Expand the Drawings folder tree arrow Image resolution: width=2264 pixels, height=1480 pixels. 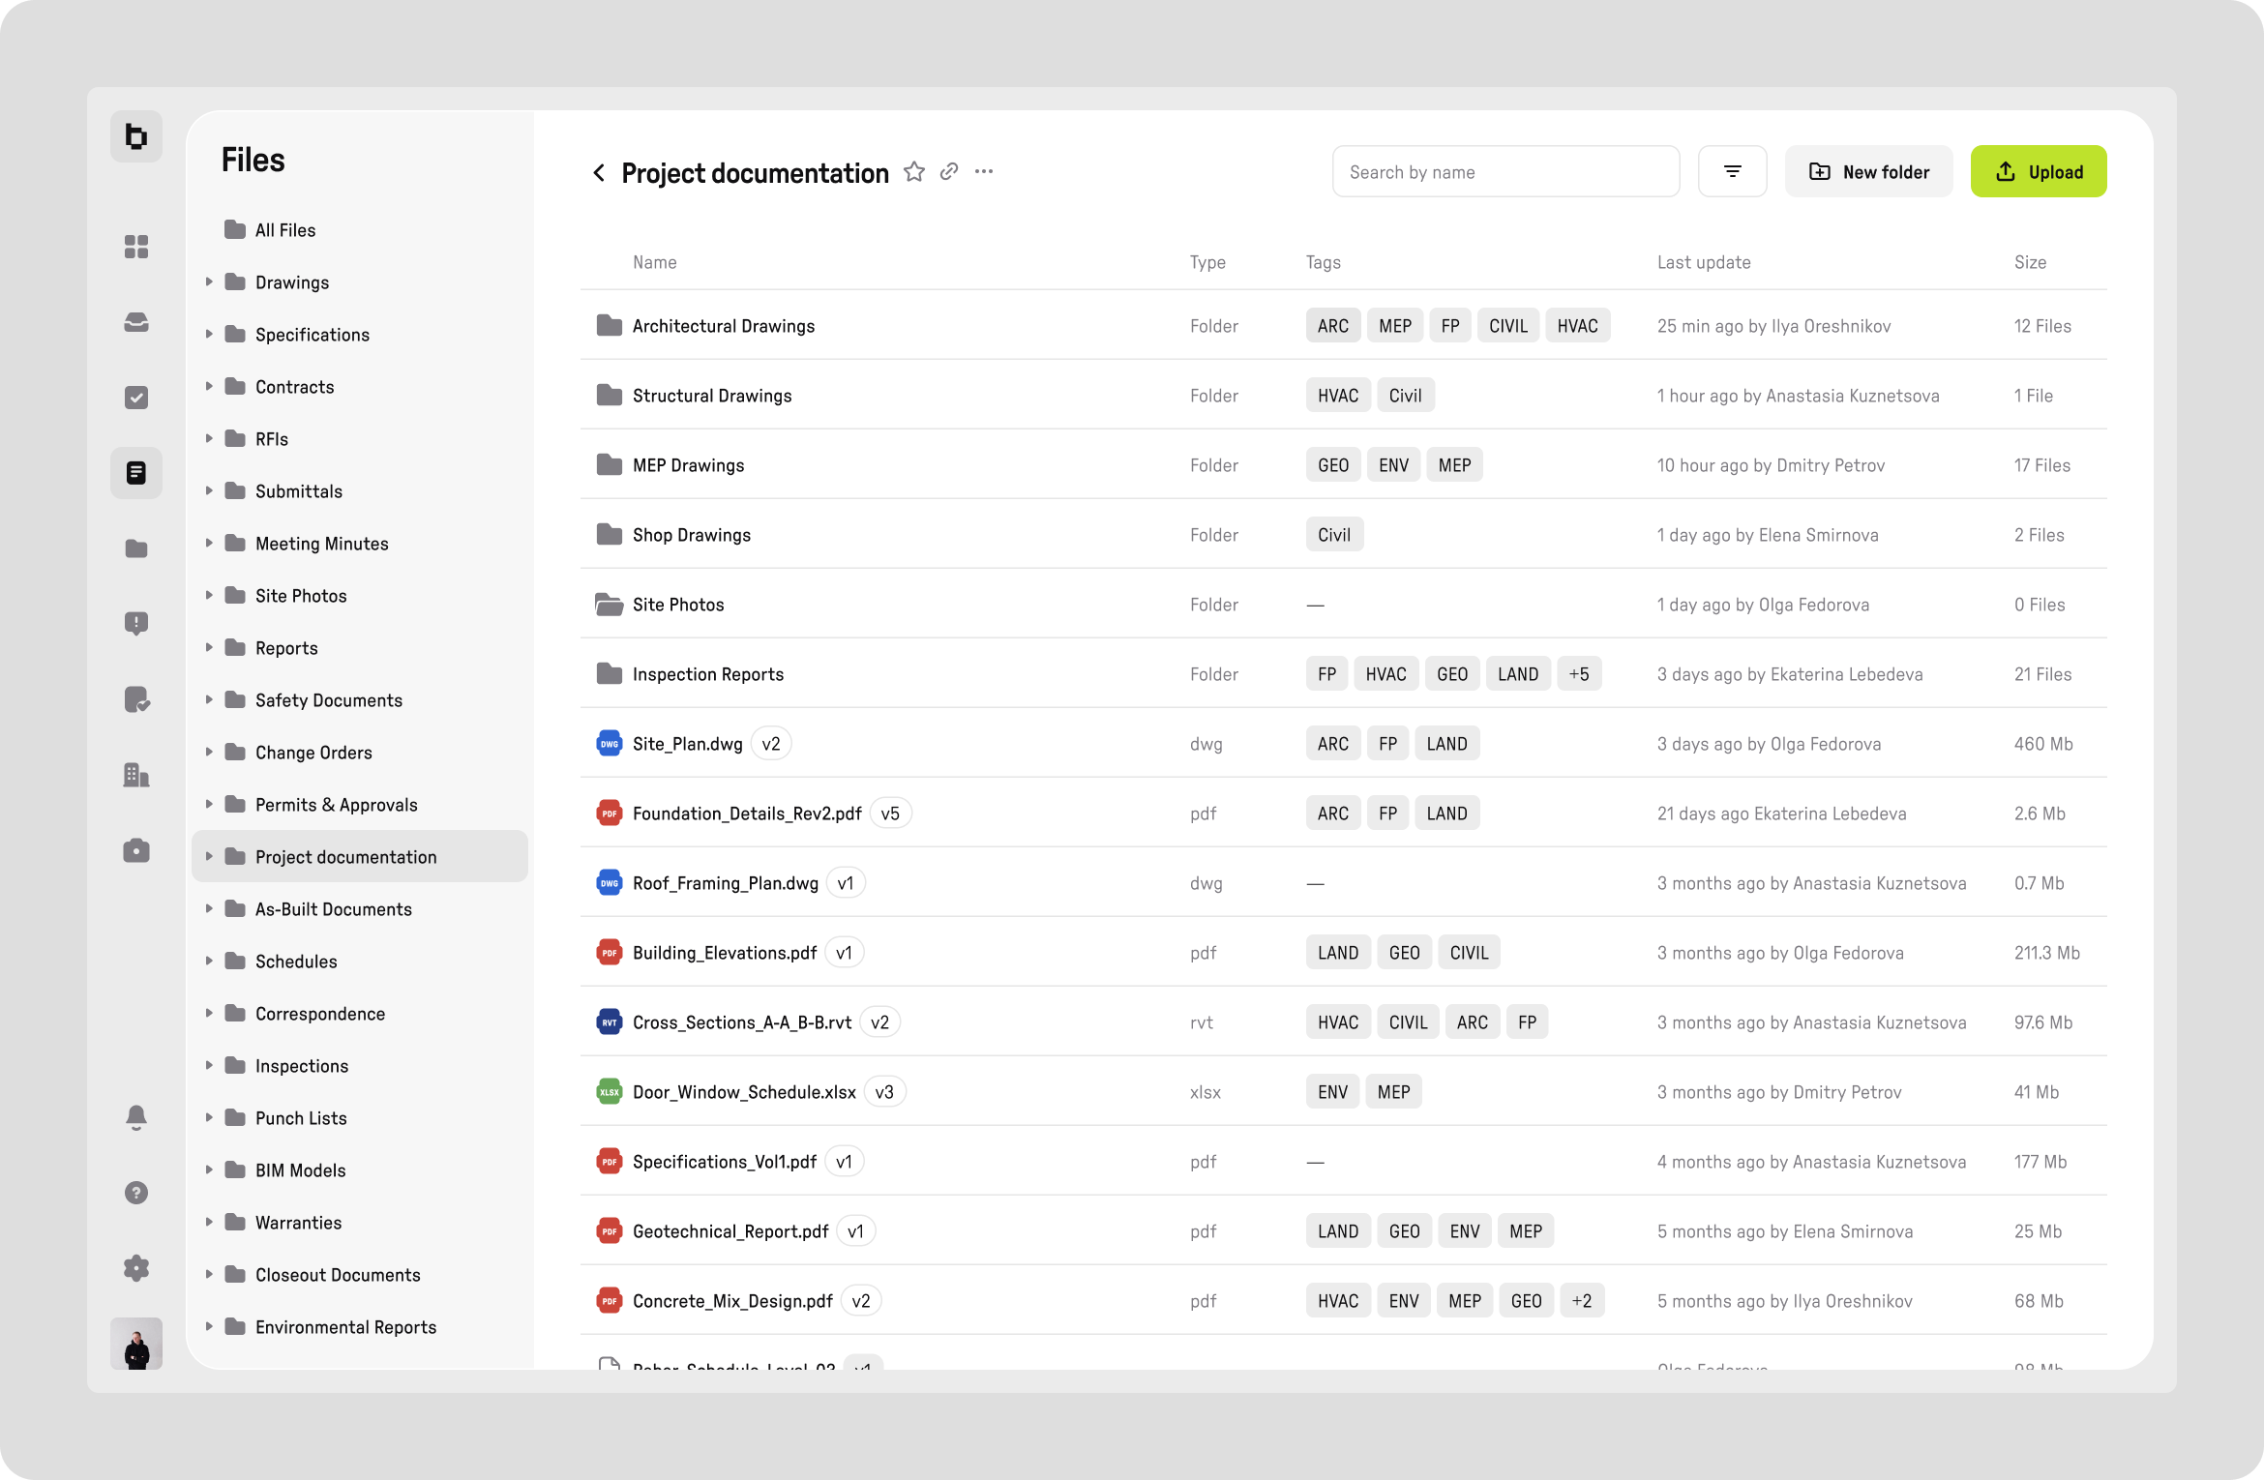tap(209, 282)
